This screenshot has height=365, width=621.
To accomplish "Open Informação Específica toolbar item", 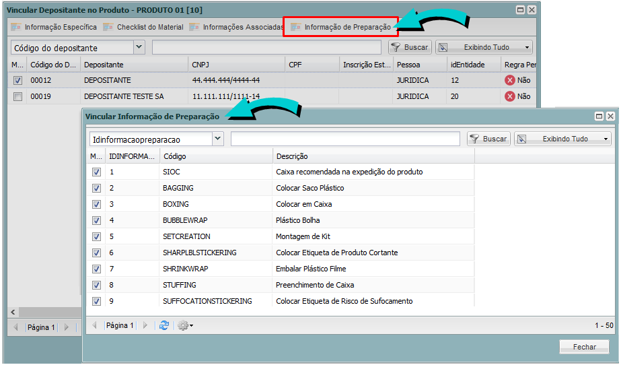I will (x=54, y=27).
